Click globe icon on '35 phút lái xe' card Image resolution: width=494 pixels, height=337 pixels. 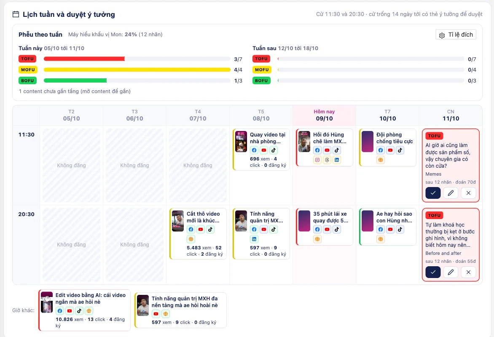pyautogui.click(x=317, y=239)
